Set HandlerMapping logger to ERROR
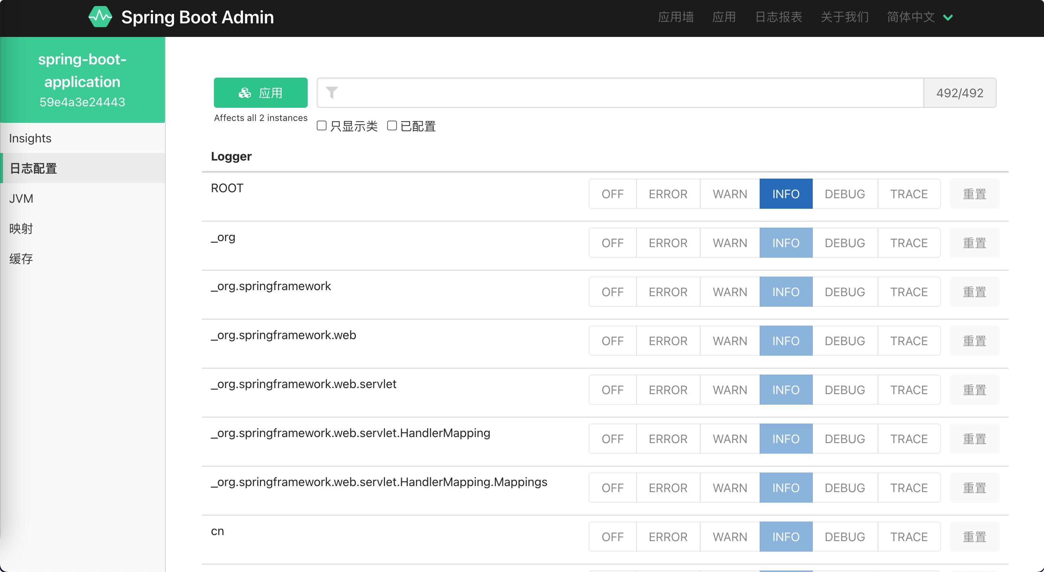The height and width of the screenshot is (572, 1044). [x=668, y=439]
